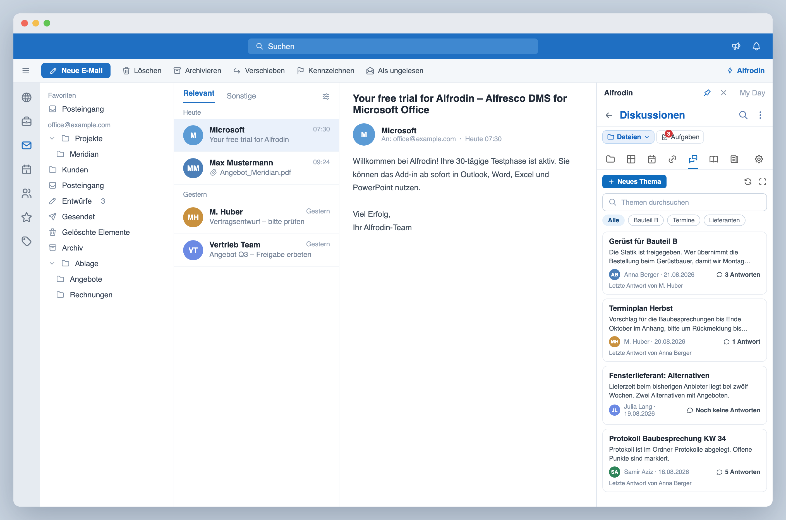Toggle the pin on the Alfrodin panel

707,93
